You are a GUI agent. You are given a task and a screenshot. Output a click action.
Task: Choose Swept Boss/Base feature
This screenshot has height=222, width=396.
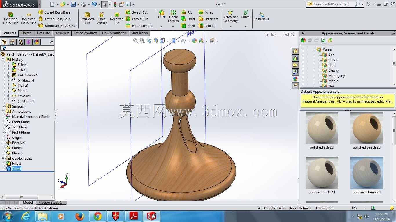coord(54,12)
